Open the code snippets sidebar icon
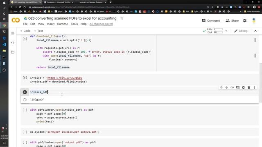 pyautogui.click(x=13, y=42)
